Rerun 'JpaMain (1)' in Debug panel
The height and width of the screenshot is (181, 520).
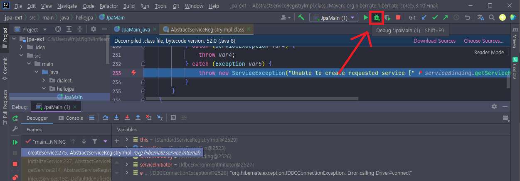click(15, 118)
